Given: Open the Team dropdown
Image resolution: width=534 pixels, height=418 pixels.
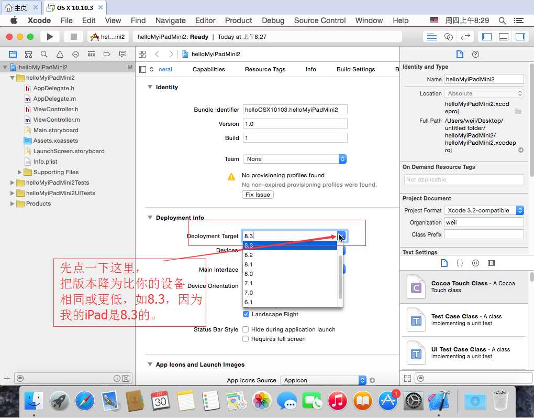Looking at the screenshot, I should coord(295,159).
